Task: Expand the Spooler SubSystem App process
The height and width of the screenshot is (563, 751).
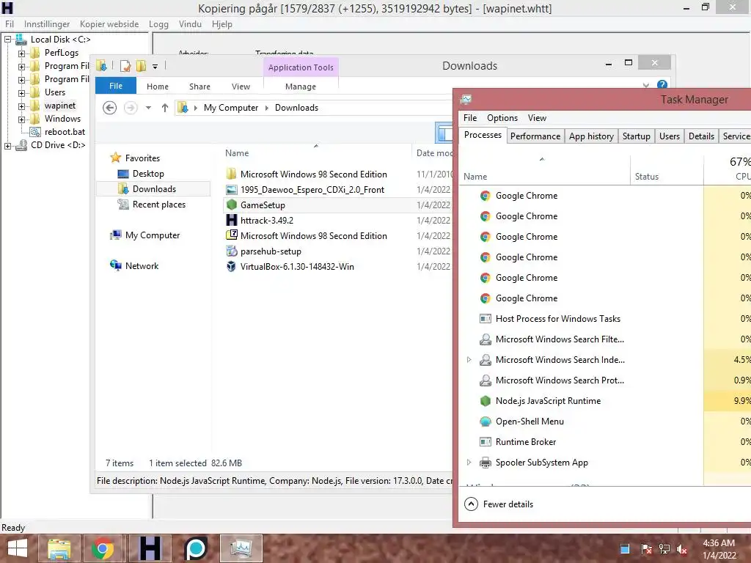Action: (469, 463)
